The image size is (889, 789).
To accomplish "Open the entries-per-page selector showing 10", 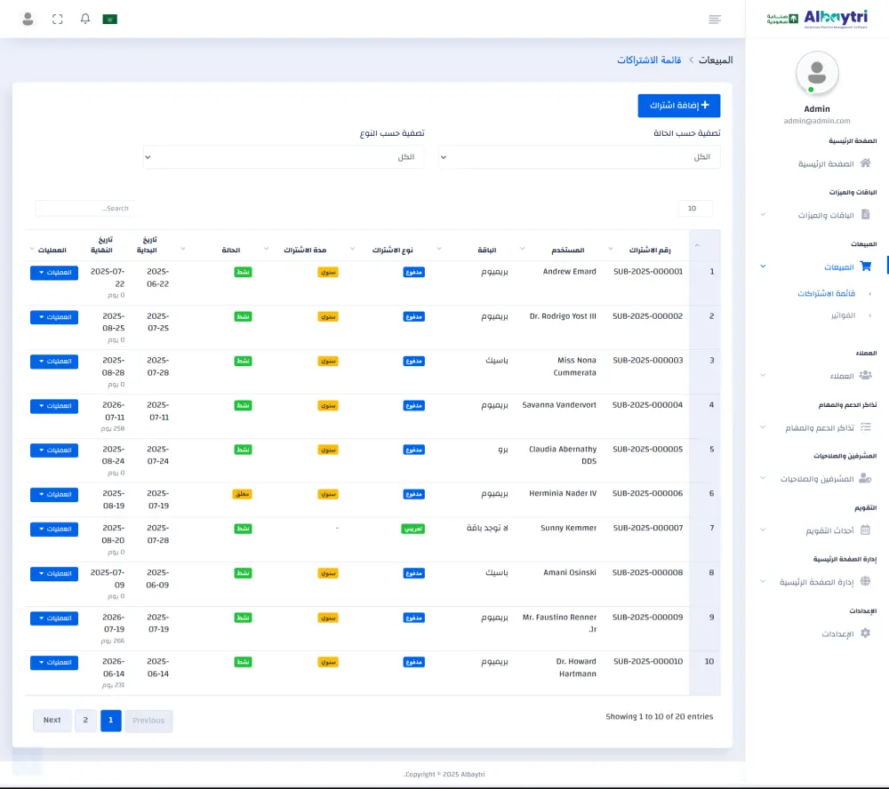I will coord(696,208).
